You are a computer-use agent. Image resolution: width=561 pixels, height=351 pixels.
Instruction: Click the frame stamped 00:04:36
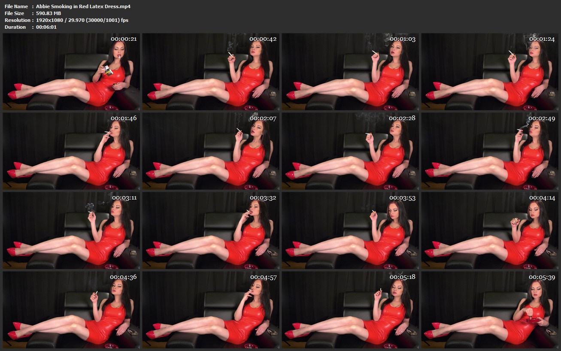(71, 310)
